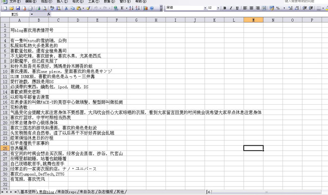Image resolution: width=328 pixels, height=195 pixels.
Task: Toggle center alignment
Action: 251,8
